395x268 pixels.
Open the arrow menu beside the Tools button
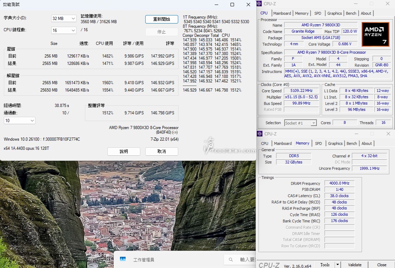point(337,265)
